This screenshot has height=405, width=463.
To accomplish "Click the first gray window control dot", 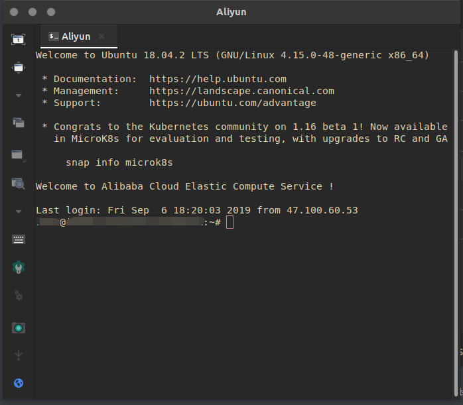I will [14, 12].
